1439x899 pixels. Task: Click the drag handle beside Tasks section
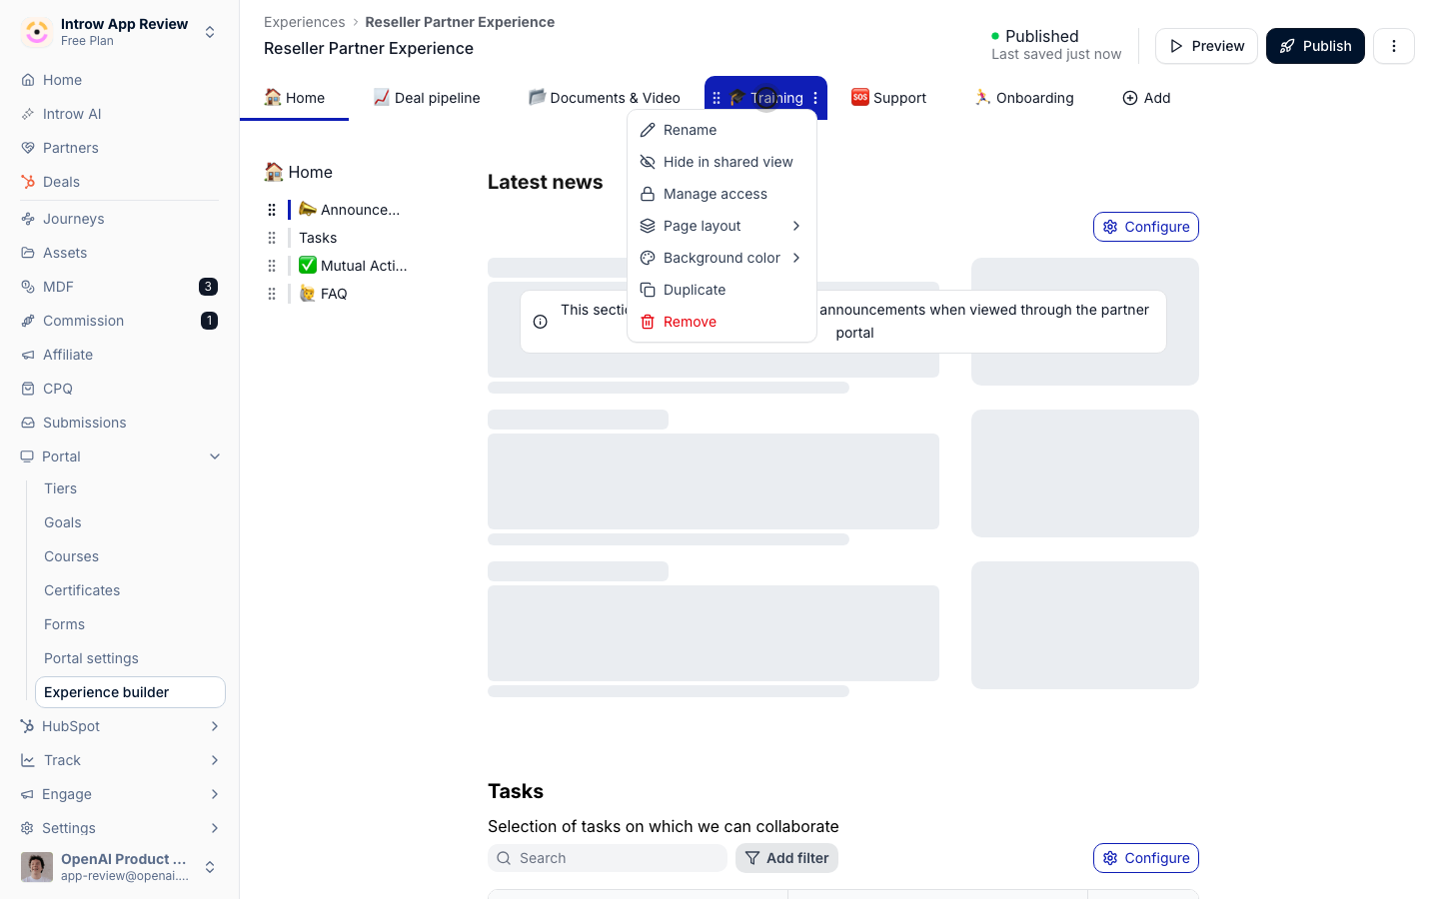[x=272, y=238]
